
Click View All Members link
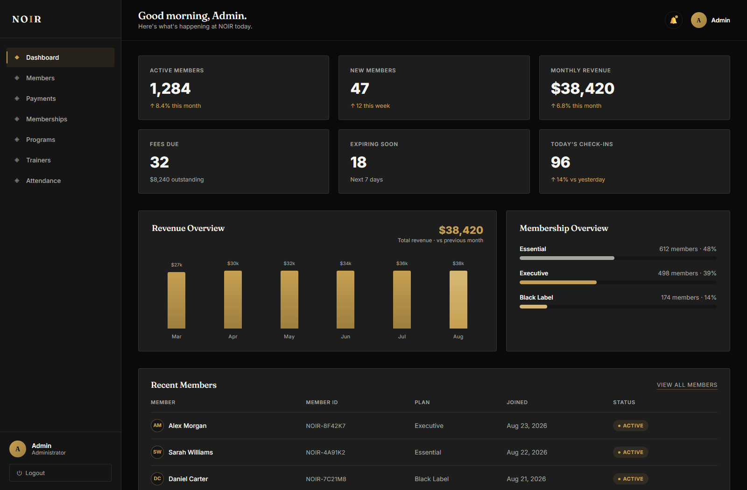point(687,385)
